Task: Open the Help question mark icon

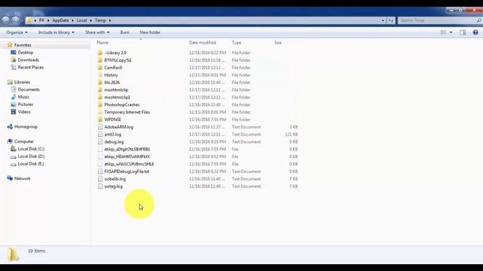Action: (475, 32)
